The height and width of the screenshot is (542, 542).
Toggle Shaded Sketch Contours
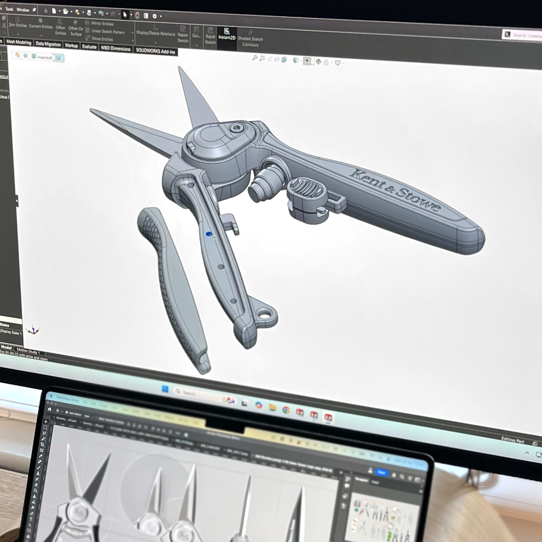(250, 38)
